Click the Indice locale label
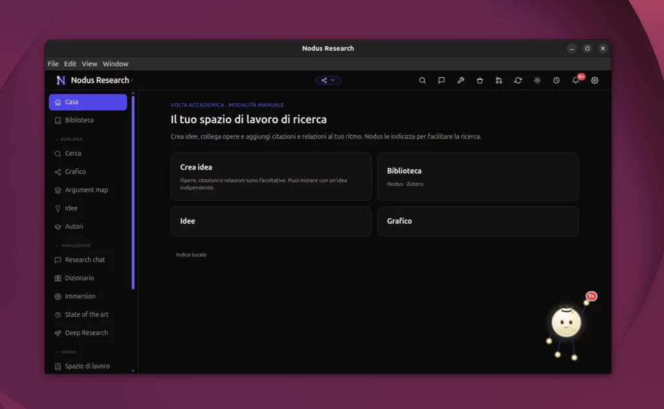This screenshot has width=664, height=409. tap(191, 254)
